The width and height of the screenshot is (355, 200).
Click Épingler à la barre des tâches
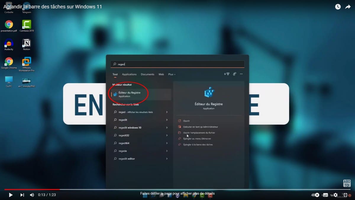(198, 145)
